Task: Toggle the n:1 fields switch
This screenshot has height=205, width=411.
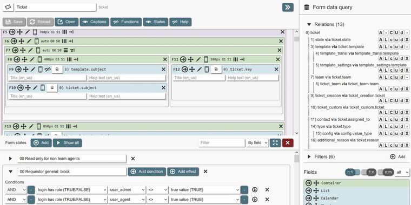Action: click(353, 172)
